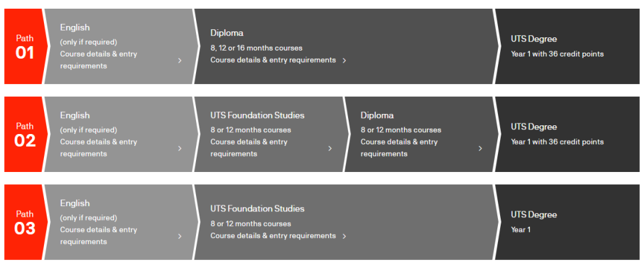Click Path 02 UTS Degree with 36 credit points

pyautogui.click(x=567, y=134)
